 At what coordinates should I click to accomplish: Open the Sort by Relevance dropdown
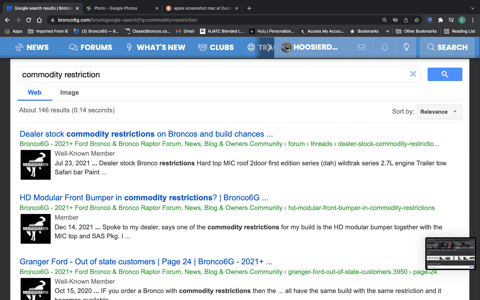[x=439, y=112]
